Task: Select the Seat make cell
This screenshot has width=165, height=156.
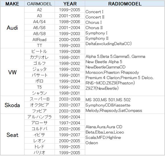Action: (x=12, y=135)
